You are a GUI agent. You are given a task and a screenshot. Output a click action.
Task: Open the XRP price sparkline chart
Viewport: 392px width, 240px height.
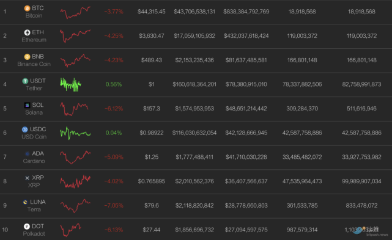tap(75, 181)
